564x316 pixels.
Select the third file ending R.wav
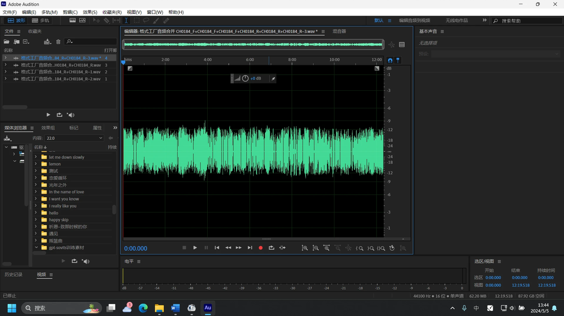pyautogui.click(x=59, y=65)
